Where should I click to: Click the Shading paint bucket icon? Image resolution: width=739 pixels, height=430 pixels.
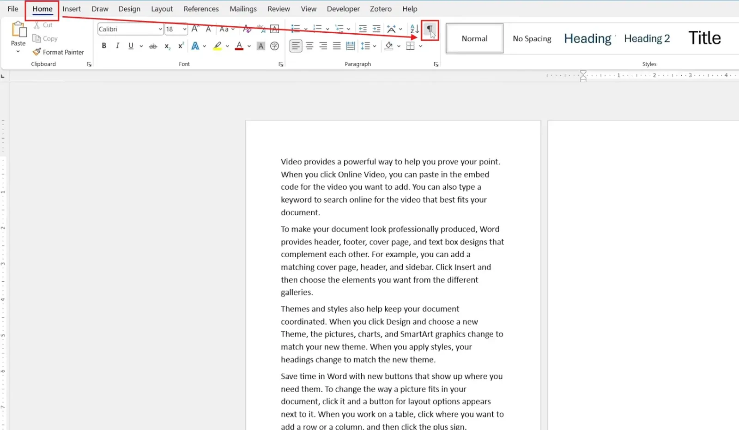point(389,46)
